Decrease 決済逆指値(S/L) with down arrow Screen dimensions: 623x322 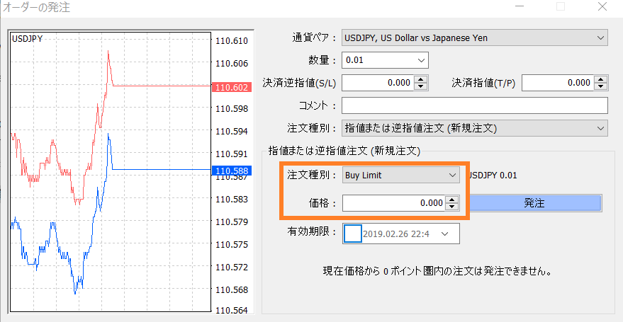(x=421, y=86)
